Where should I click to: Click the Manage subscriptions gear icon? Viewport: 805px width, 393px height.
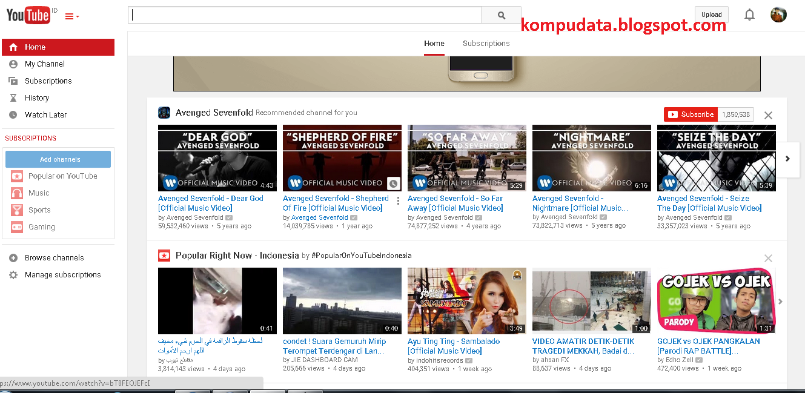click(13, 275)
